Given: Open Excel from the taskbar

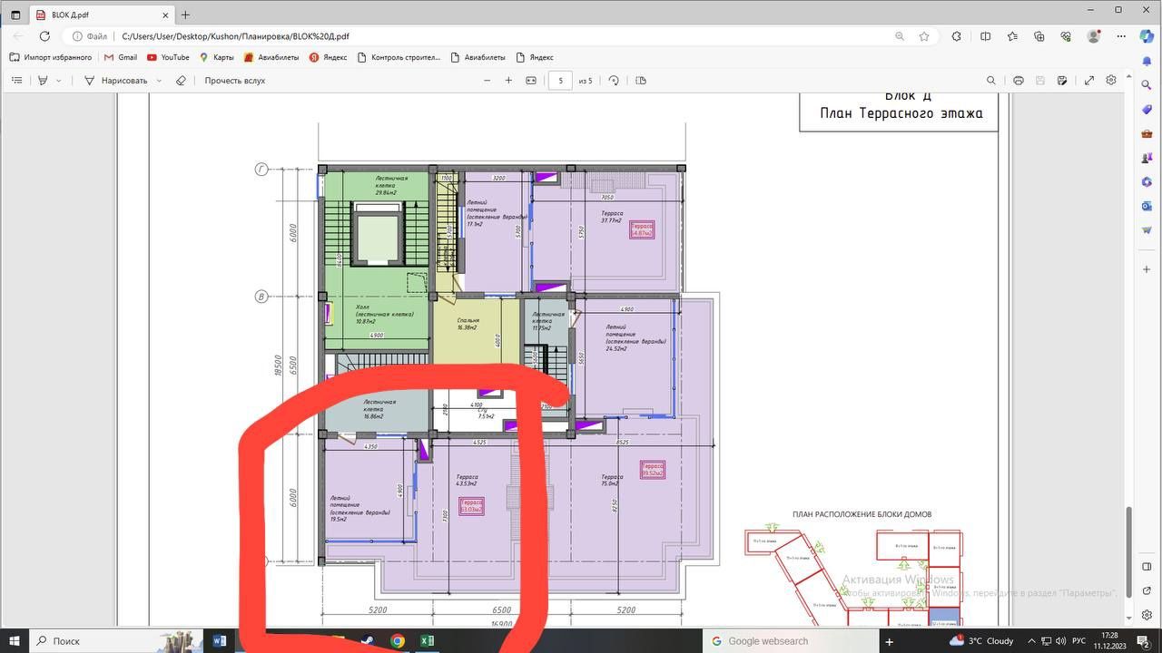Looking at the screenshot, I should tap(426, 640).
